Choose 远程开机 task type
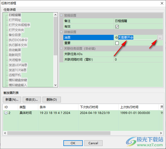This screenshot has width=166, height=149. tap(15, 75)
